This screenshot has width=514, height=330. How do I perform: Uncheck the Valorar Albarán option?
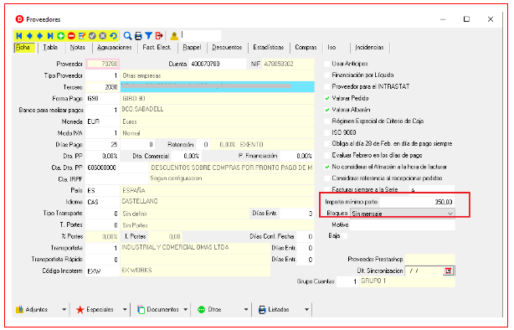pos(326,110)
